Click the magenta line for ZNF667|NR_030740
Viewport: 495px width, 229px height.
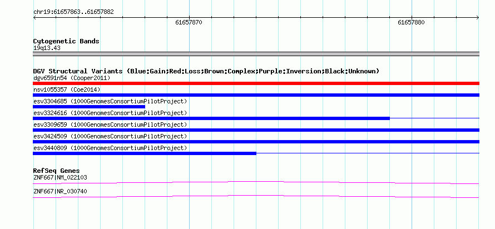click(x=256, y=196)
